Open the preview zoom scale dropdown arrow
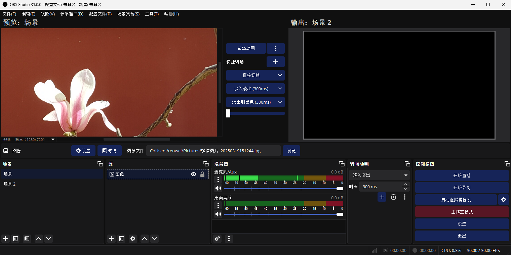 coord(53,140)
